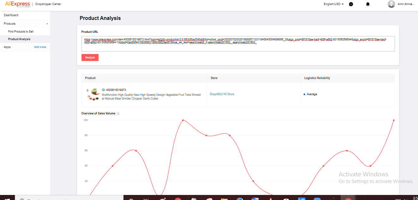
Task: Click the Overview of Sales Volume label
Action: tap(98, 113)
